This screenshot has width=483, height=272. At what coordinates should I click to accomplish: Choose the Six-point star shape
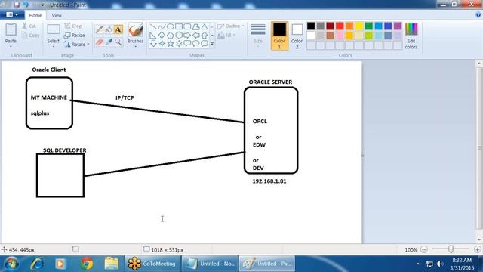[x=179, y=44]
